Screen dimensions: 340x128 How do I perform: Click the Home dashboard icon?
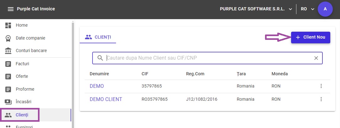click(8, 25)
